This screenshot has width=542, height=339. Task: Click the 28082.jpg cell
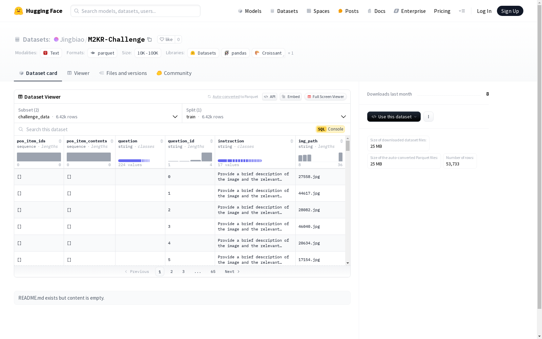(320, 210)
